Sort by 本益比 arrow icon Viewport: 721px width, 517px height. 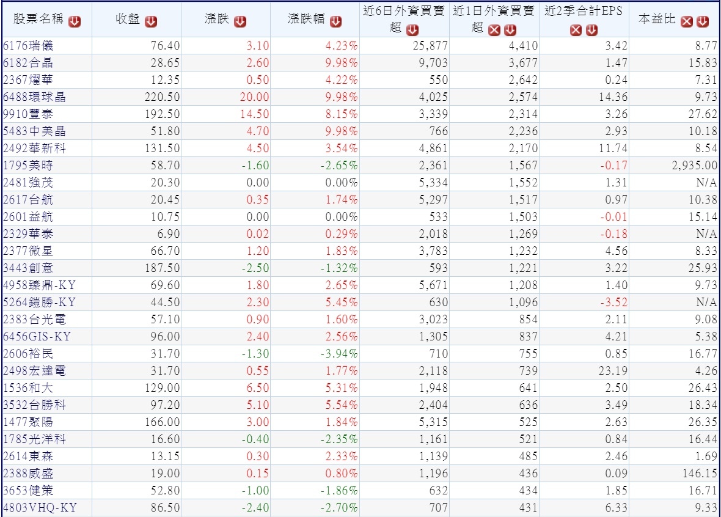(x=702, y=21)
